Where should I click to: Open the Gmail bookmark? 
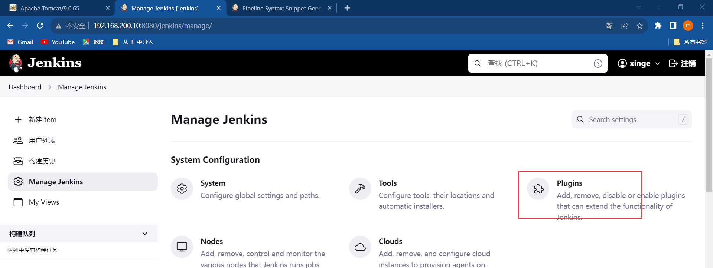tap(20, 42)
